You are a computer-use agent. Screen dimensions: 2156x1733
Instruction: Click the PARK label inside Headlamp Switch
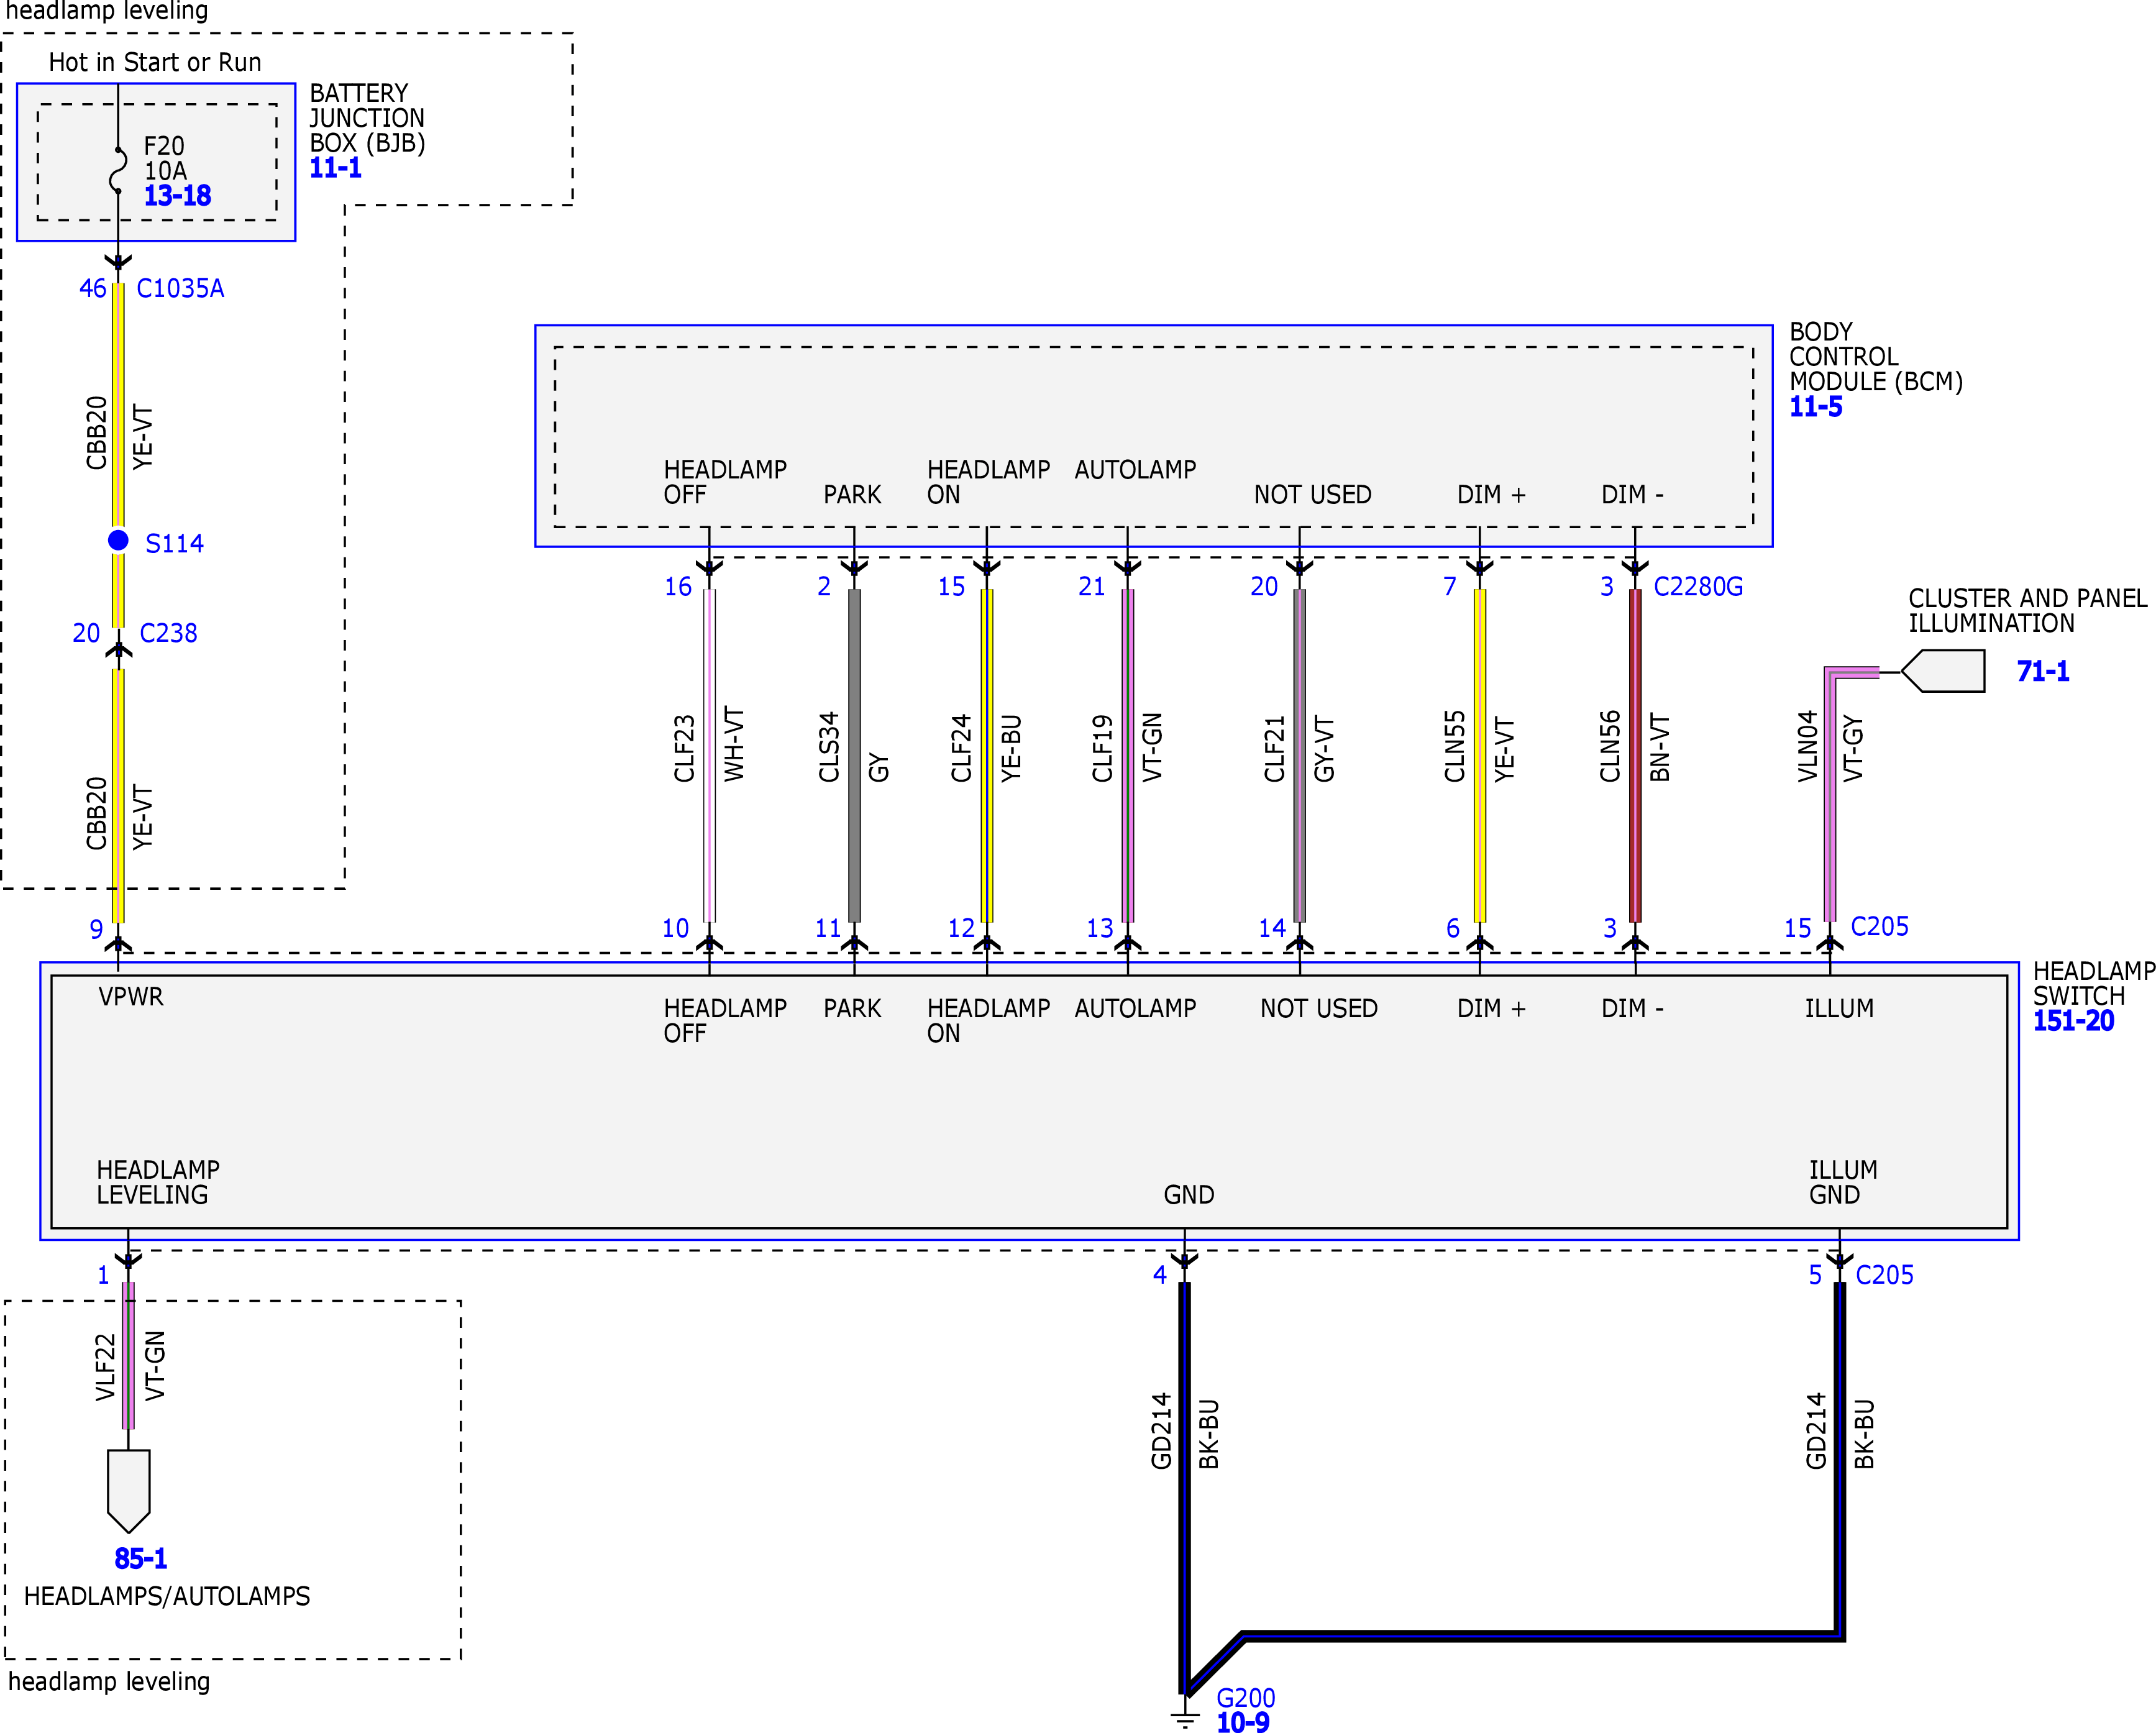tap(852, 1009)
